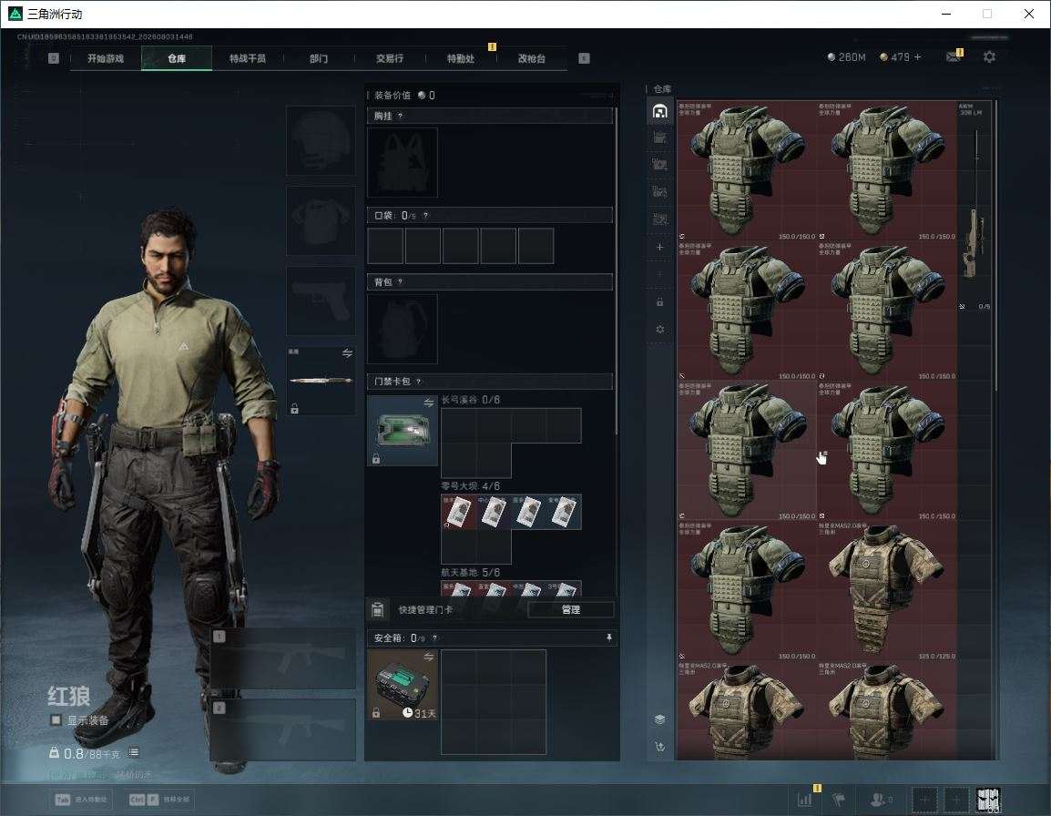The height and width of the screenshot is (816, 1051).
Task: Open the settings gear at top right
Action: coord(989,57)
